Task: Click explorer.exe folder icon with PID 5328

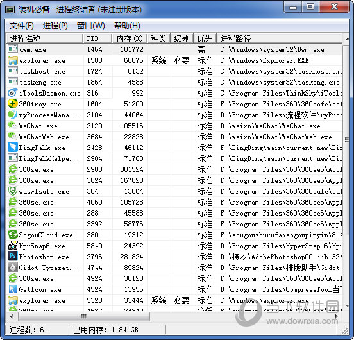Action: pos(13,300)
